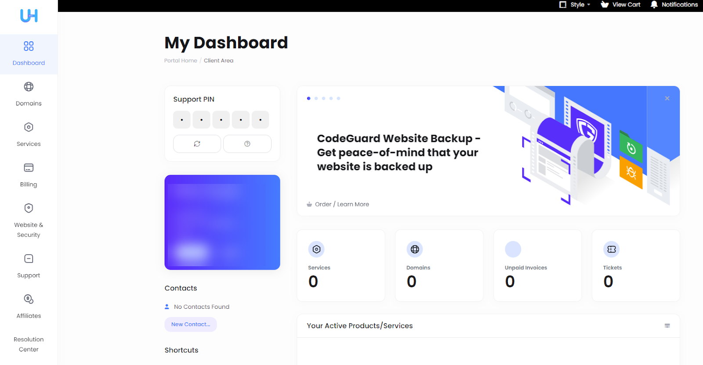The height and width of the screenshot is (365, 703).
Task: Open Website & Security sidebar menu item
Action: click(x=29, y=221)
